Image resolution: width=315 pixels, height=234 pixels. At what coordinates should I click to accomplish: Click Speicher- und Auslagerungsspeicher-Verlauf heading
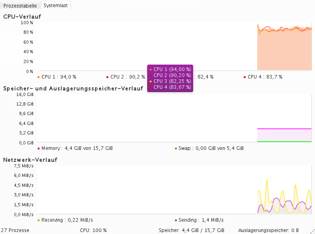(x=73, y=88)
